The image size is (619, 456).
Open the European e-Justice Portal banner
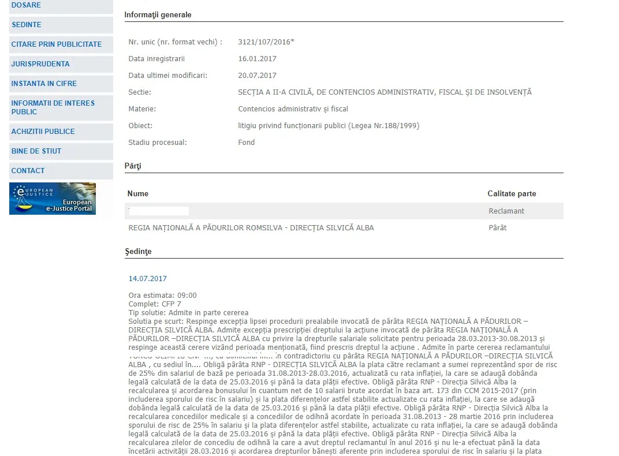pos(53,199)
